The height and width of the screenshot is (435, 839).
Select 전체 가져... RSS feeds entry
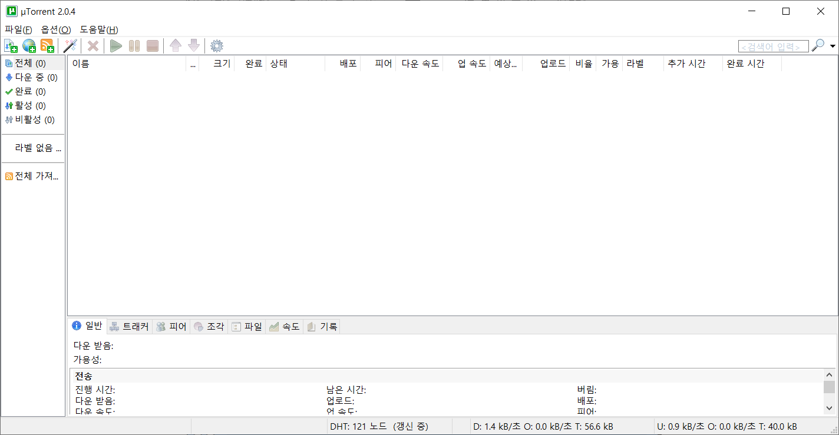click(x=32, y=176)
